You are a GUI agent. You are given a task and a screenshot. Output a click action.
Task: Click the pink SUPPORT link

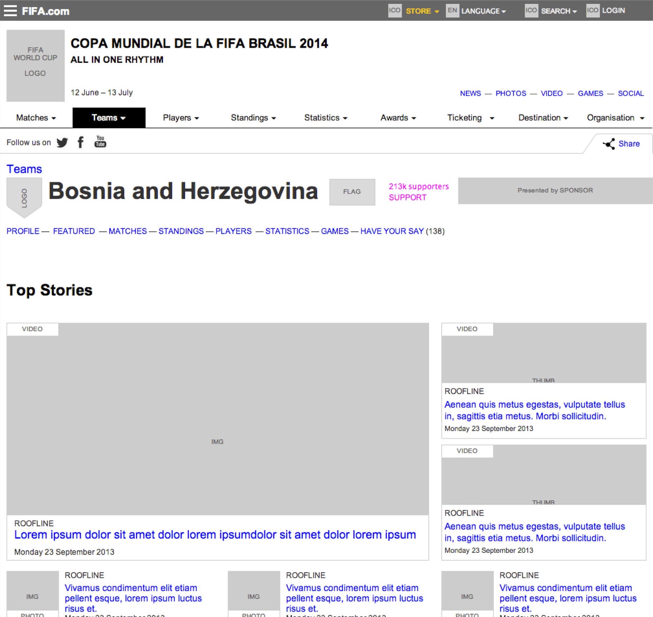coord(407,197)
